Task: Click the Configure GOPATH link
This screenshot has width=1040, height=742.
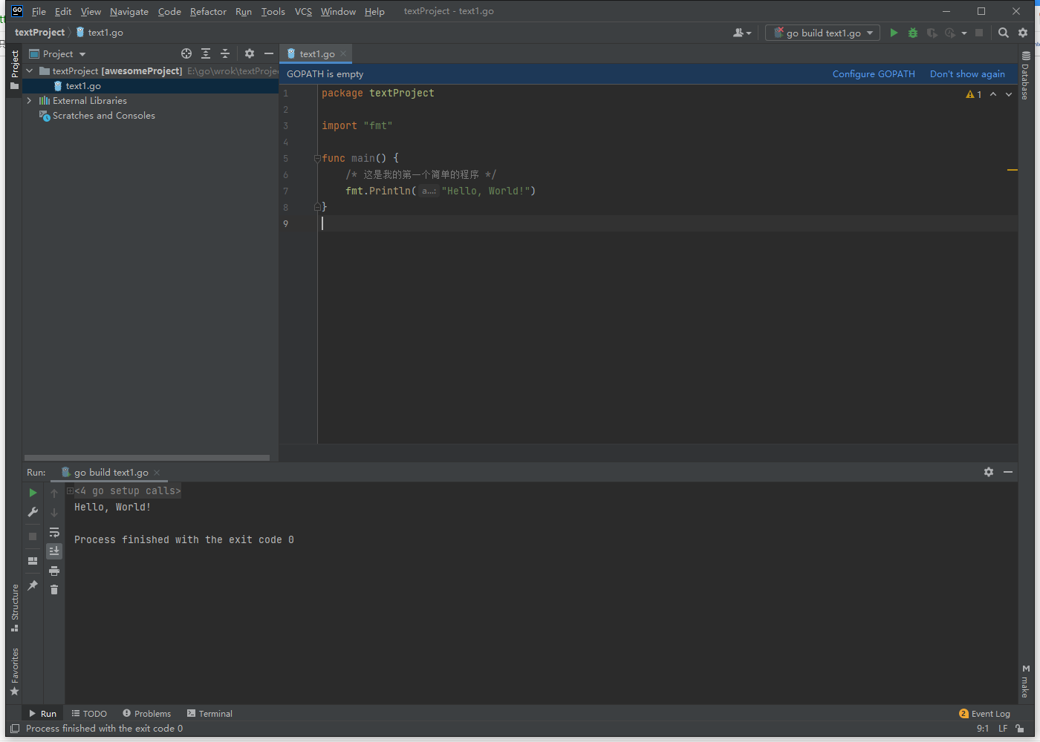Action: coord(874,74)
